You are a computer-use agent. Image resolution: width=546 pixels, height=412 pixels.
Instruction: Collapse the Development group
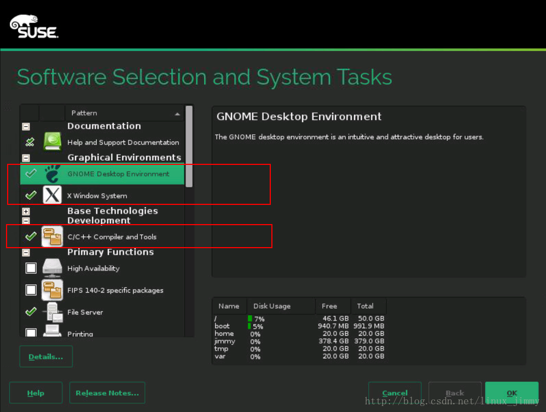pos(26,221)
